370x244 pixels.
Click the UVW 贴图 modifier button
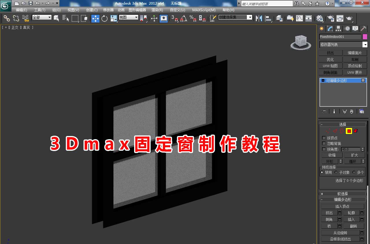(x=330, y=66)
